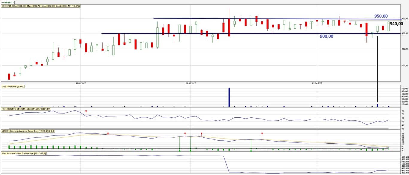The height and width of the screenshot is (175, 409).
Task: Select the last red marker in the MACD panel
Action: tap(262, 134)
